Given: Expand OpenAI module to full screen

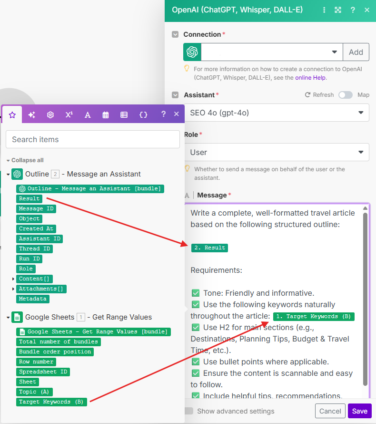Looking at the screenshot, I should click(338, 10).
